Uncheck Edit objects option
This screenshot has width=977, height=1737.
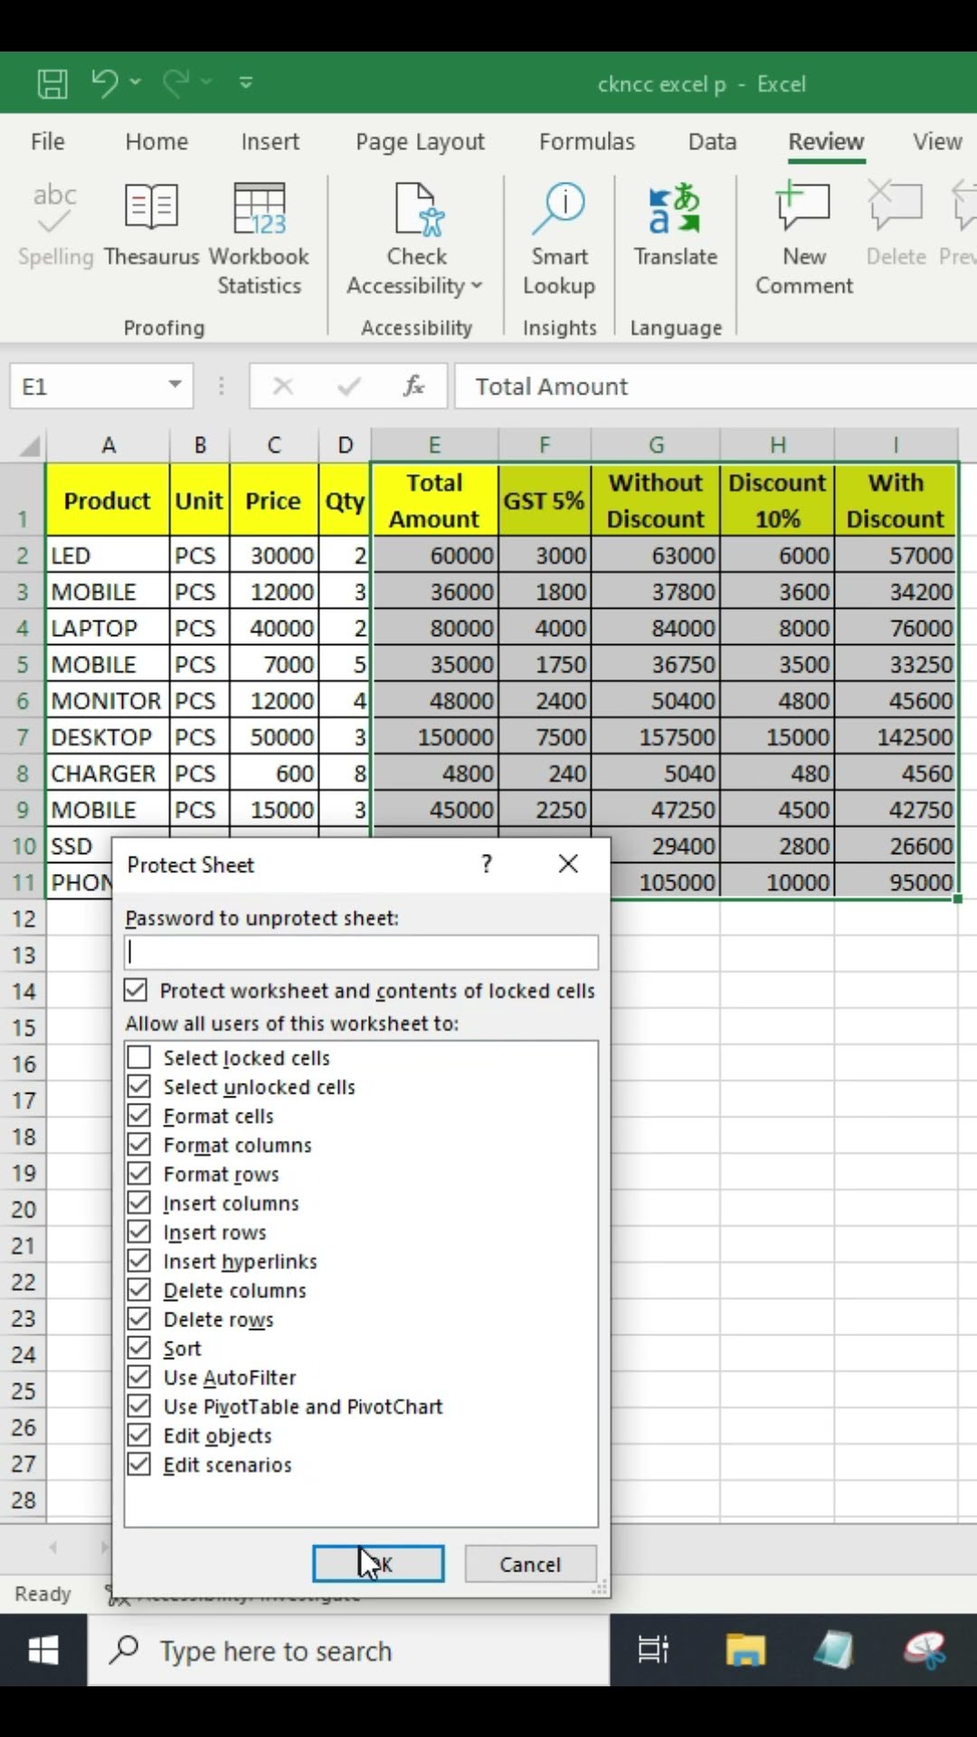point(139,1435)
